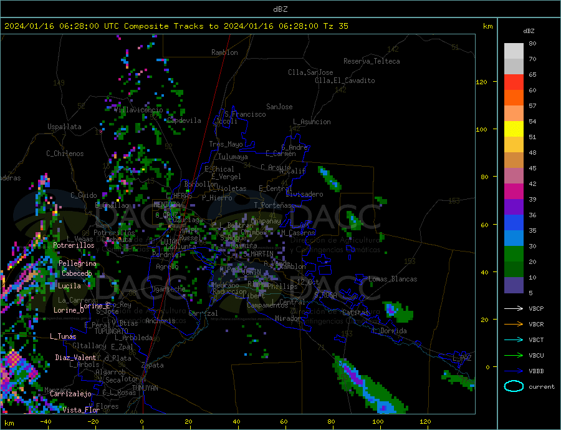
Task: Click the 'Villavicencio' place label
Action: click(138, 110)
